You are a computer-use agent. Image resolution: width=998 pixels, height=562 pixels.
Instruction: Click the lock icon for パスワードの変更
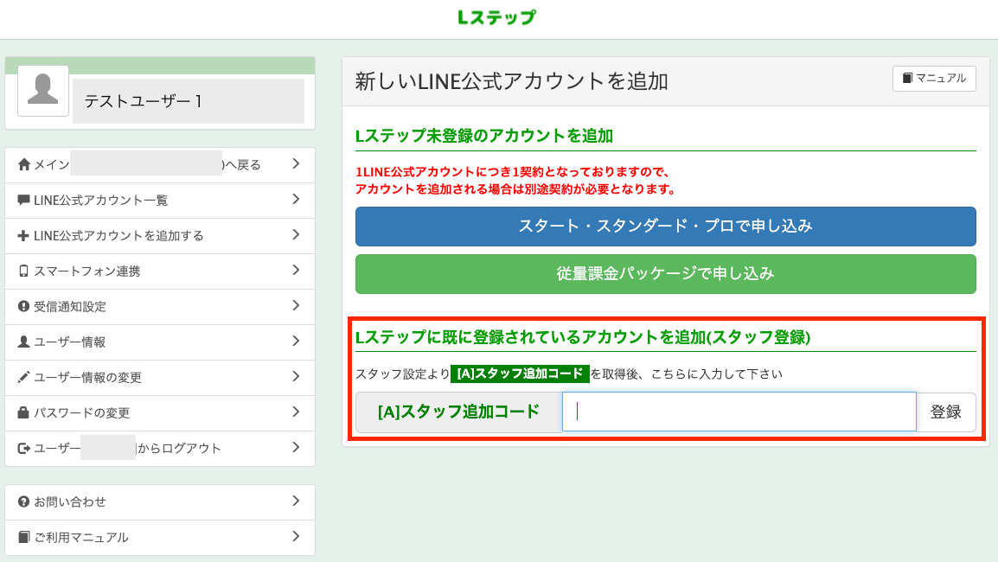[23, 412]
